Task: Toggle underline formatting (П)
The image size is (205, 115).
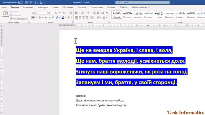Action: 40,18
